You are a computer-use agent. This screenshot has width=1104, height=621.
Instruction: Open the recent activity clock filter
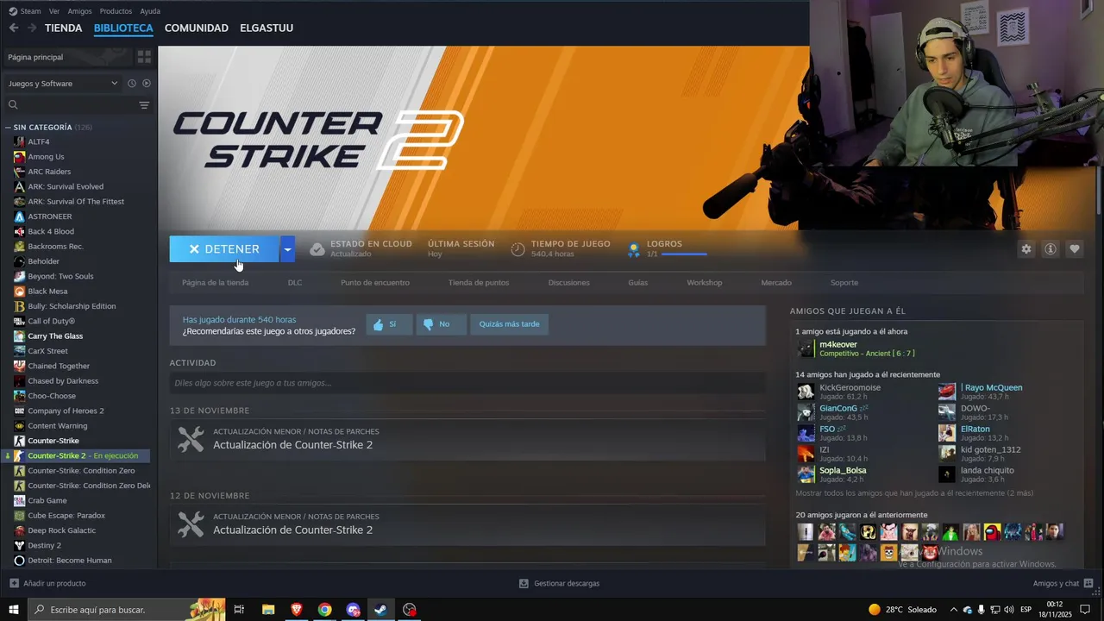(132, 84)
